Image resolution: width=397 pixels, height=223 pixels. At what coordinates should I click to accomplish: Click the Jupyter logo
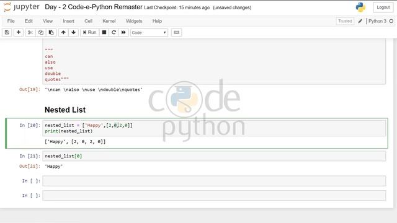pos(22,7)
